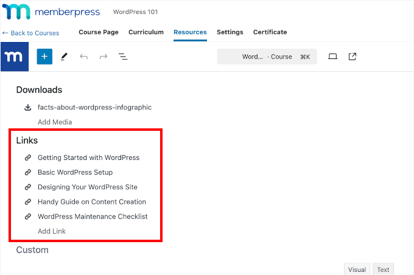Click link icon beside Handy Guide on Content Creation
Image resolution: width=414 pixels, height=275 pixels.
pos(28,202)
